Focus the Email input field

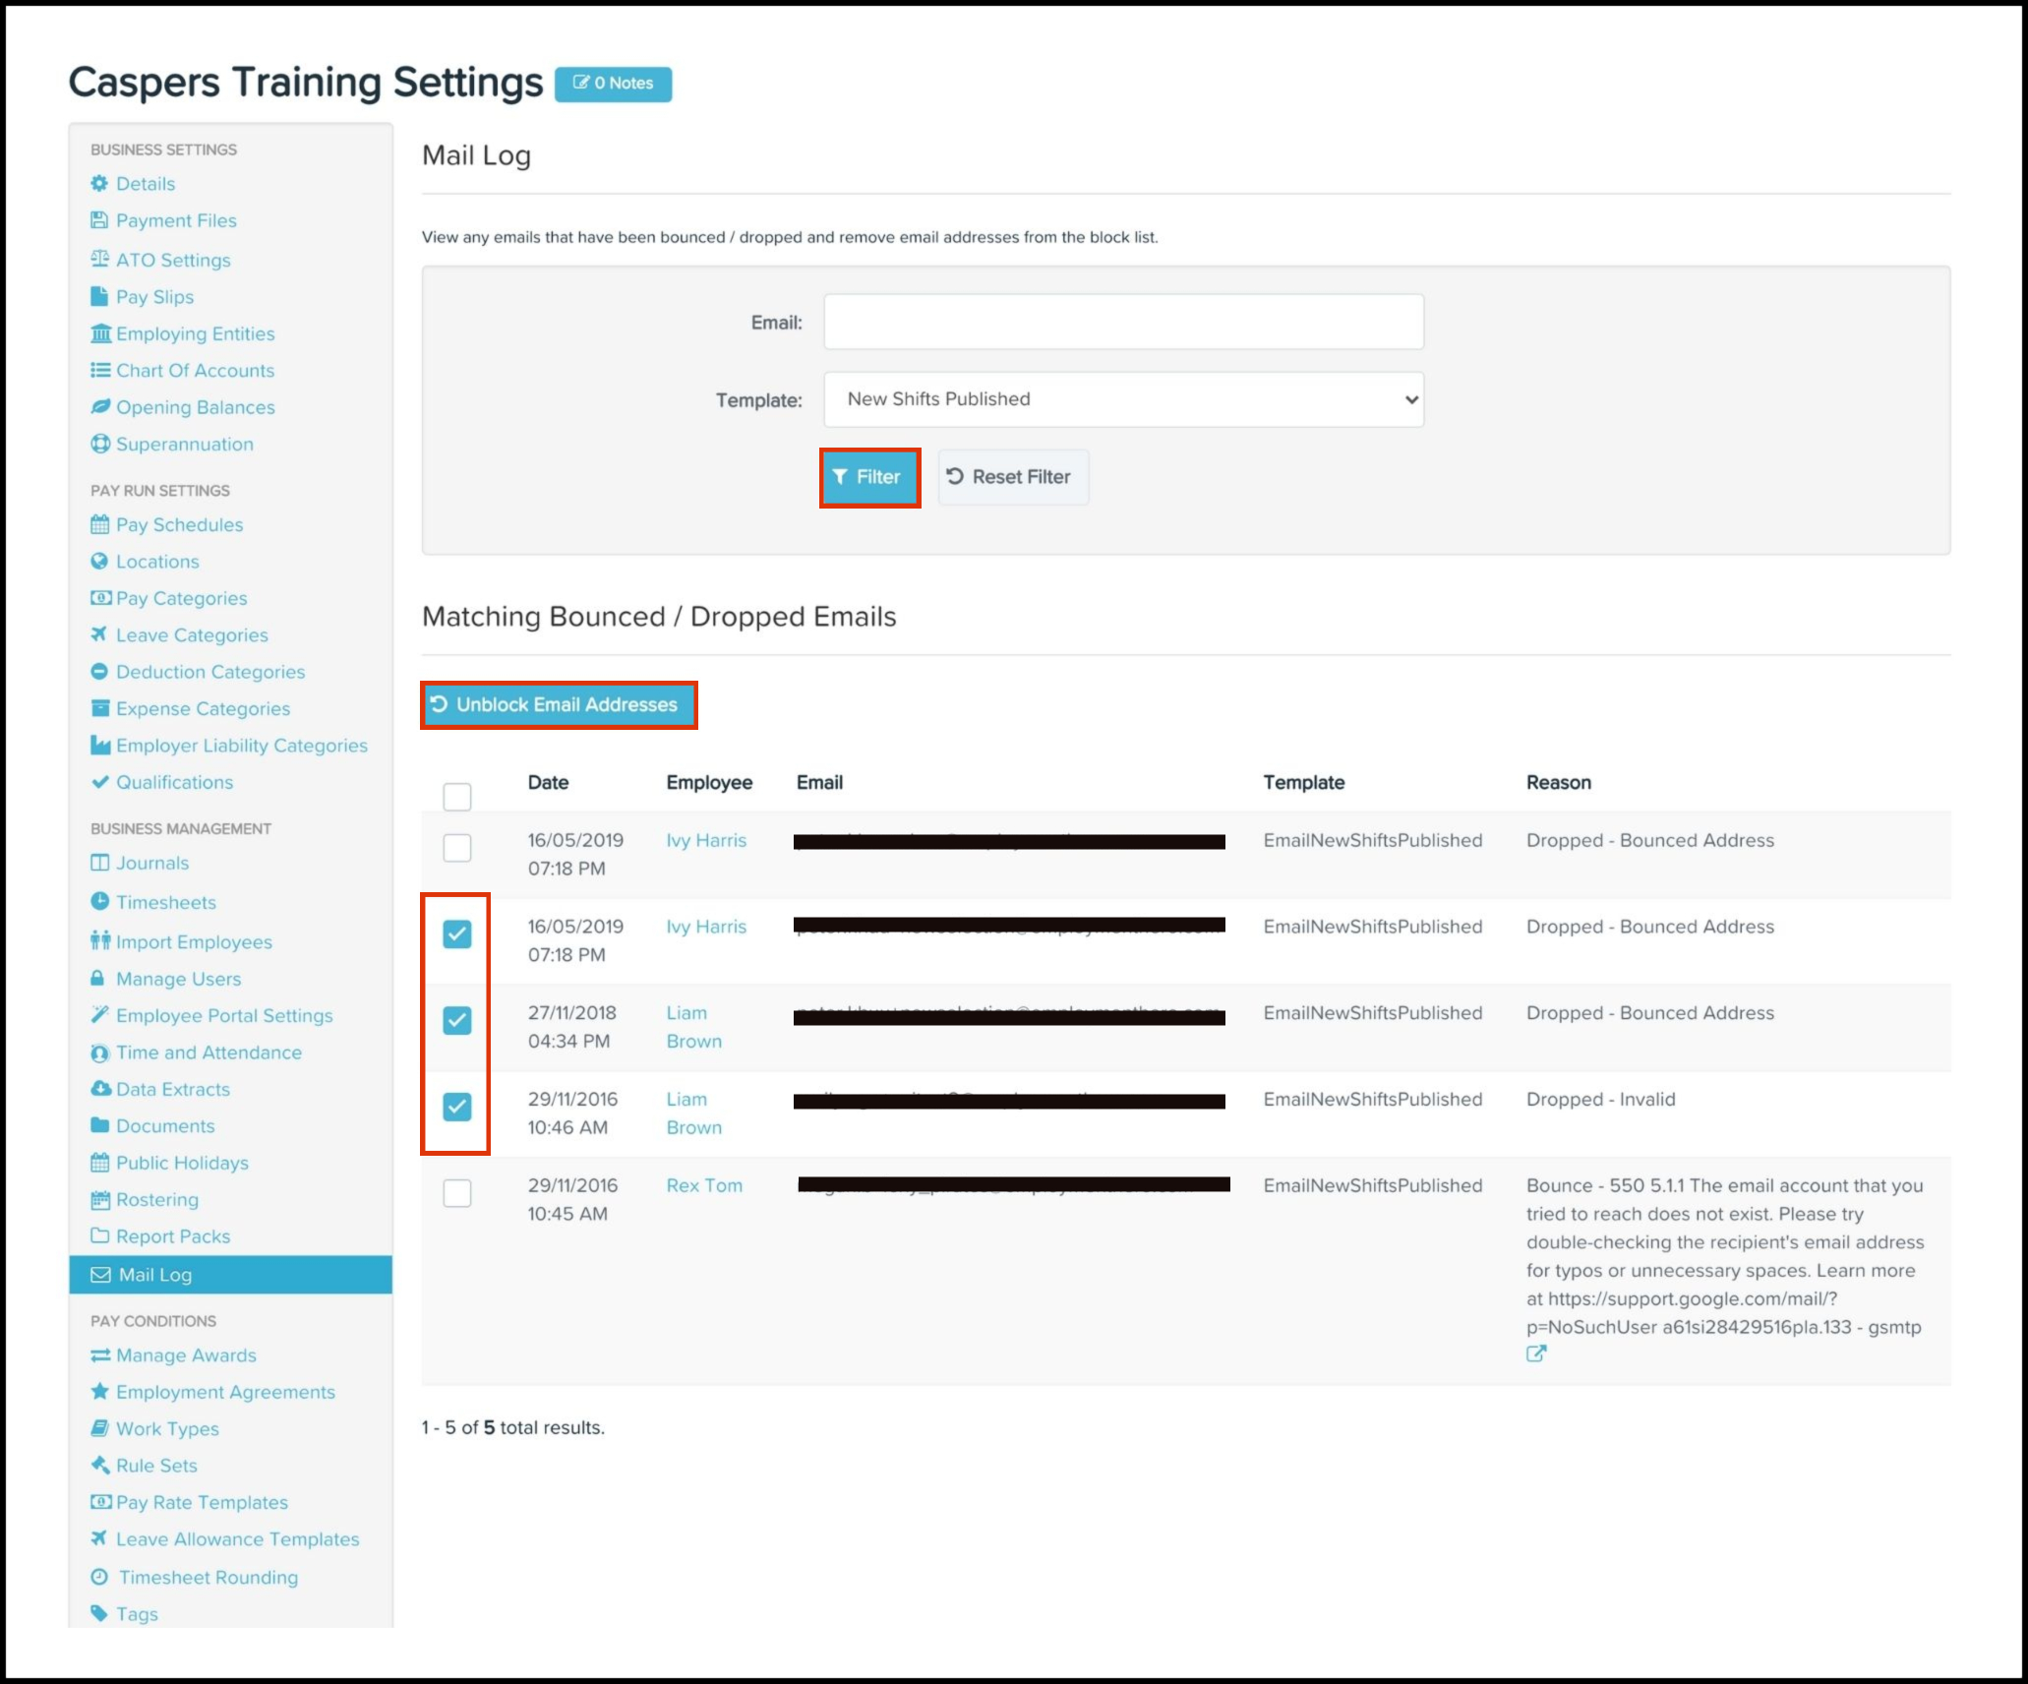(x=1123, y=322)
